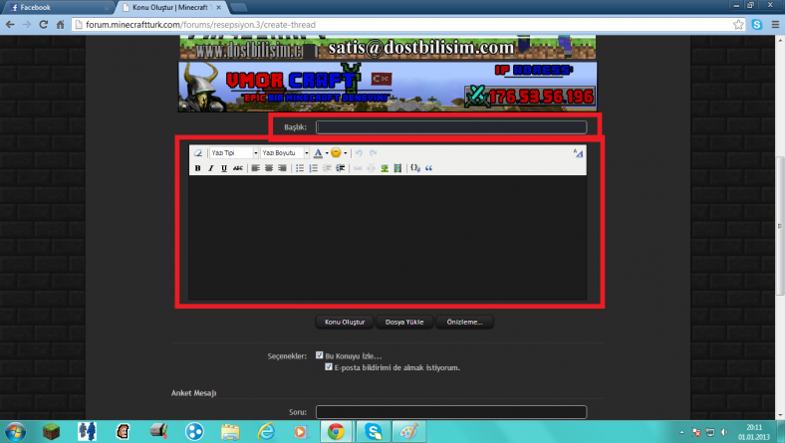Screen dimensions: 785x443
Task: Click the Konu Oluştur button
Action: [x=345, y=322]
